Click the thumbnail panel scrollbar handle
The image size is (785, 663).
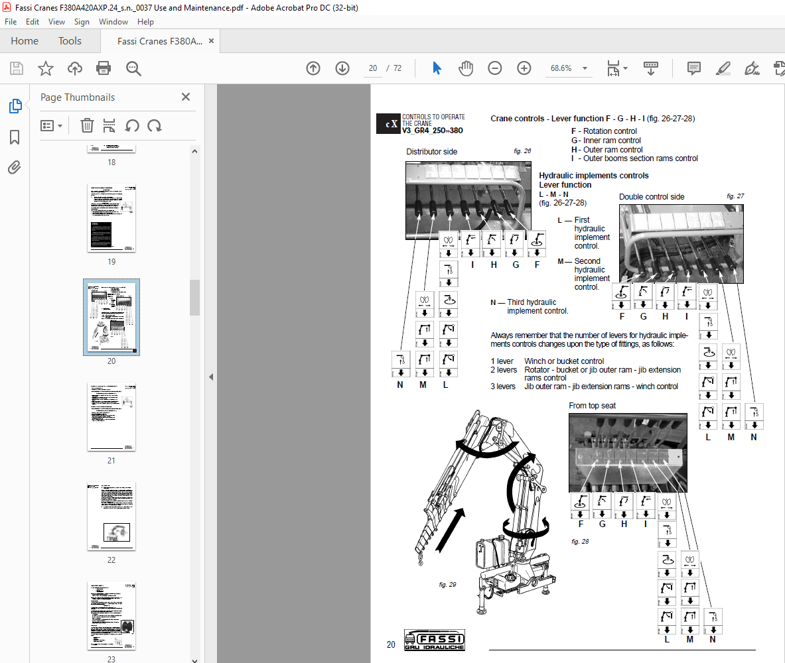(x=194, y=298)
